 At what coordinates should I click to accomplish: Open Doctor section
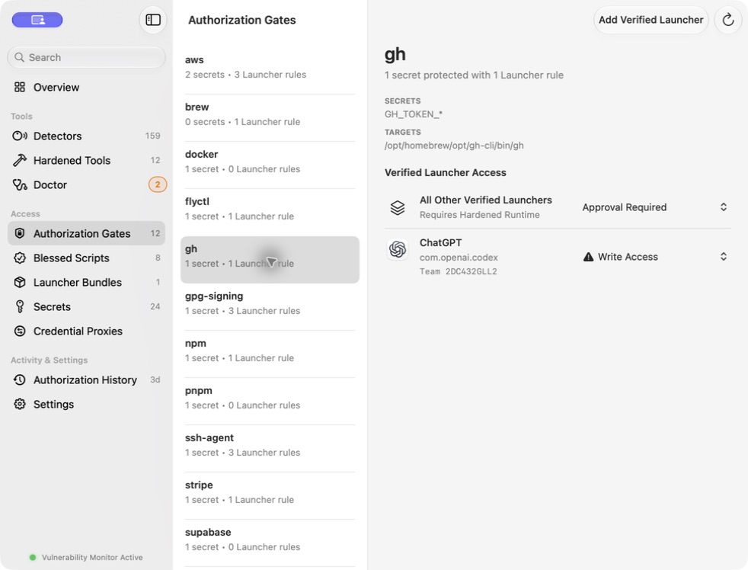(x=86, y=184)
